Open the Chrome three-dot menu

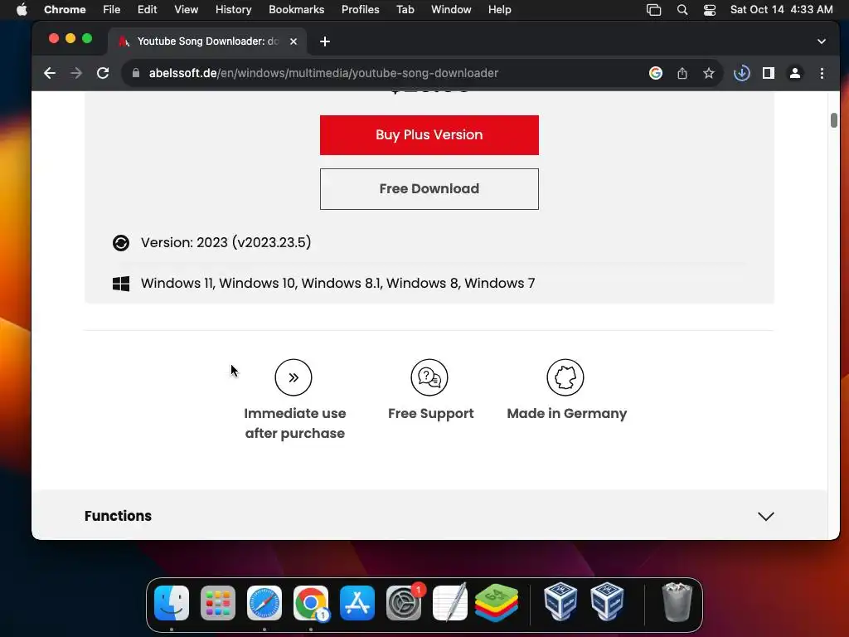(x=822, y=73)
